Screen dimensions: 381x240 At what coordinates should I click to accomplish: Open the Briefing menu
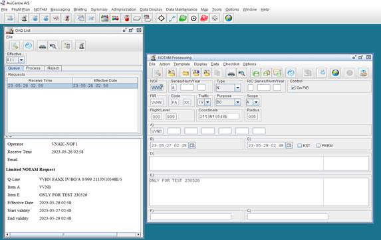point(80,9)
